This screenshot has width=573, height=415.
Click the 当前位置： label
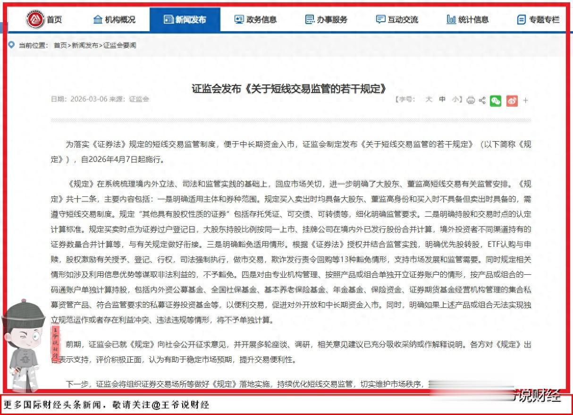[x=34, y=45]
